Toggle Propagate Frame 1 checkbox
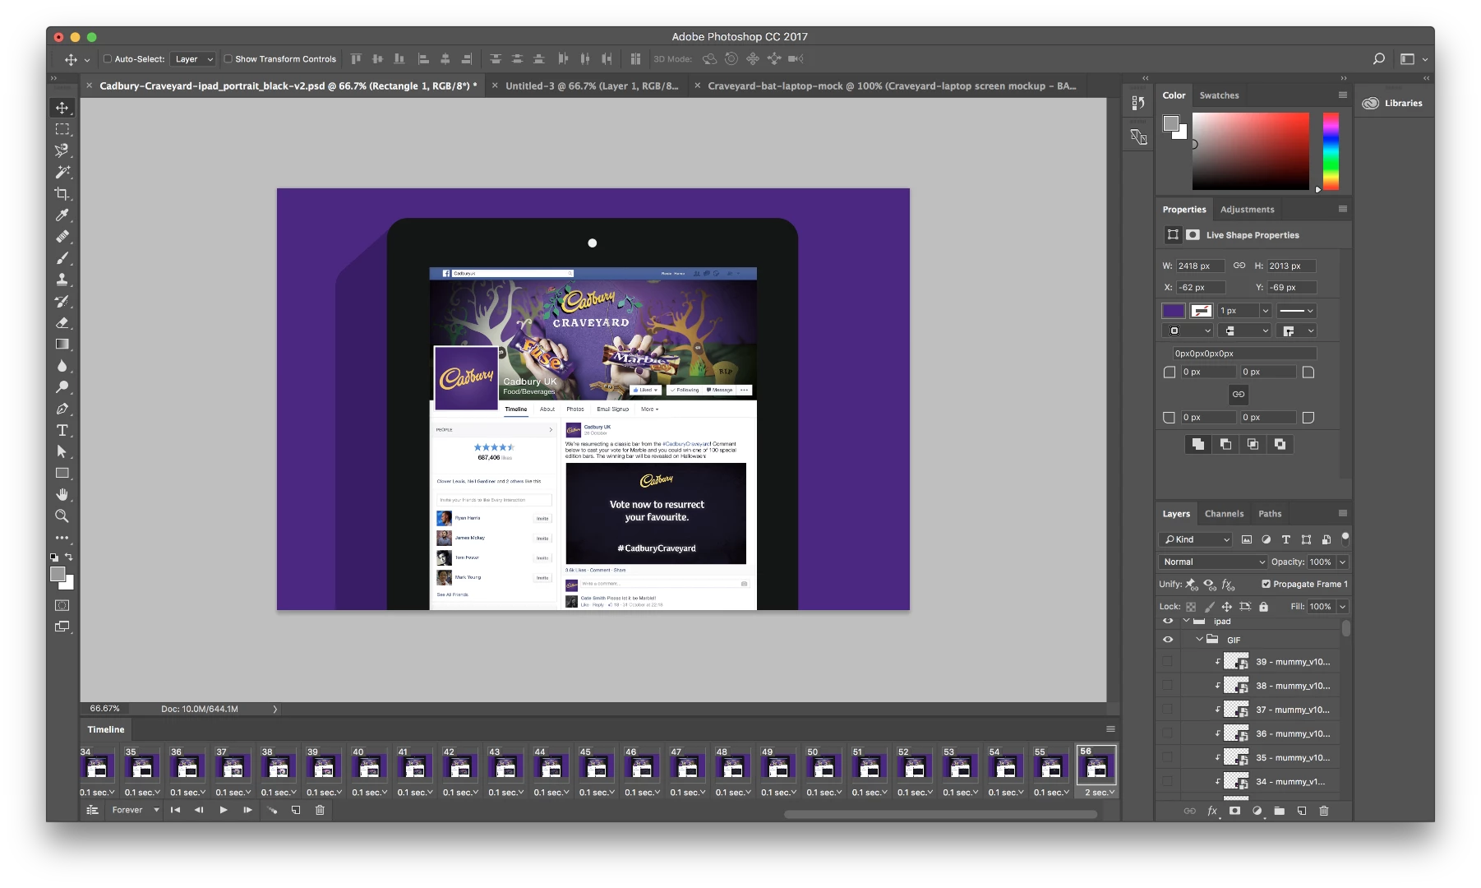This screenshot has width=1481, height=888. [x=1266, y=584]
